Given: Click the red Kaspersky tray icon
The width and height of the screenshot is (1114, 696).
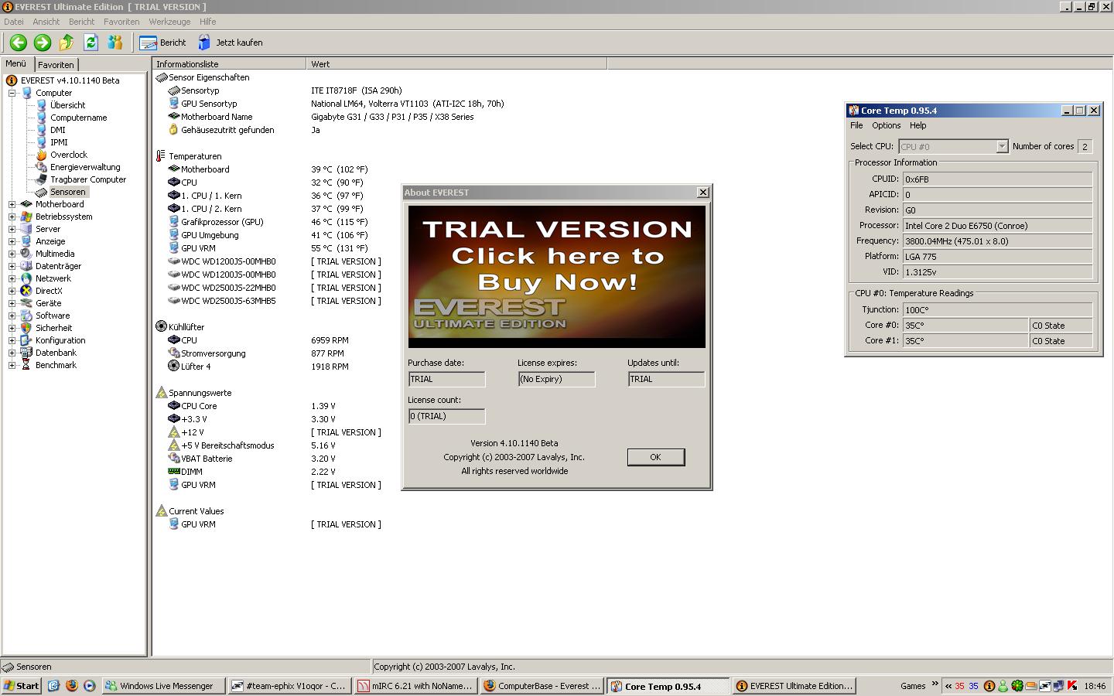Looking at the screenshot, I should click(1072, 685).
